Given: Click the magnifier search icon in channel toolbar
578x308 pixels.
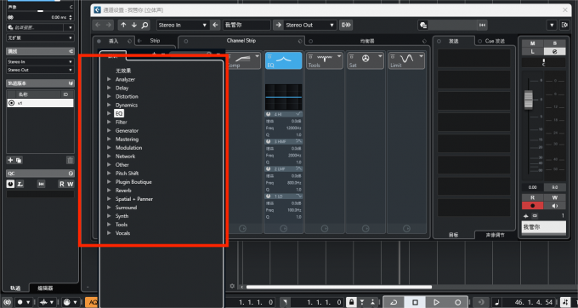Looking at the screenshot, I should [144, 25].
